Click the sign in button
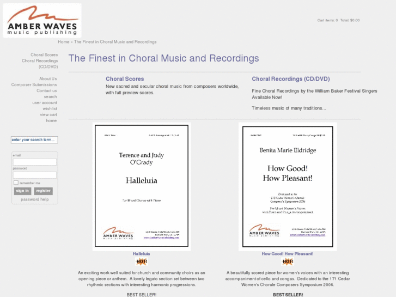The width and height of the screenshot is (396, 297). 22,191
